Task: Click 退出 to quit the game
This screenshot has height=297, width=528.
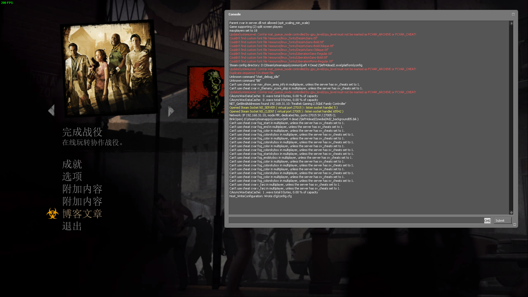Action: pyautogui.click(x=72, y=226)
